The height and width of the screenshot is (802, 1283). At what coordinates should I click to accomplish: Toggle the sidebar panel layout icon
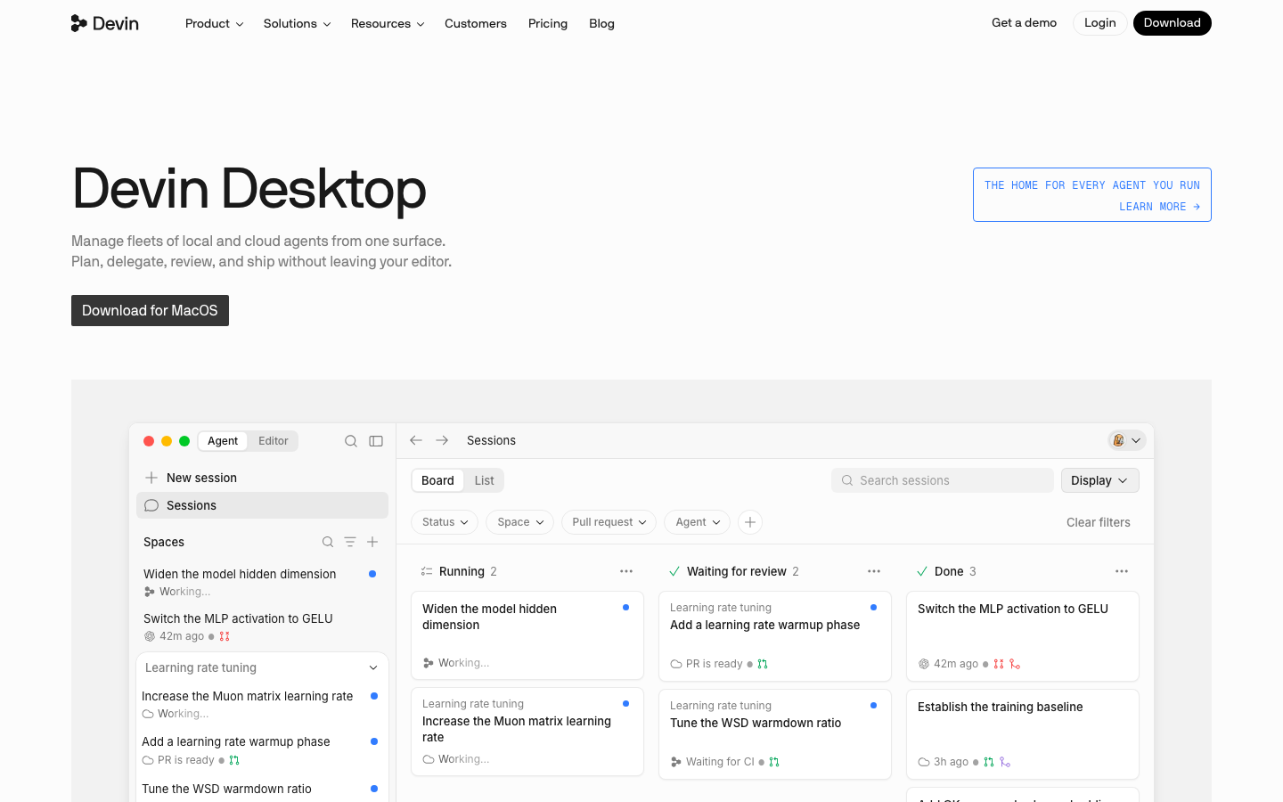point(376,441)
